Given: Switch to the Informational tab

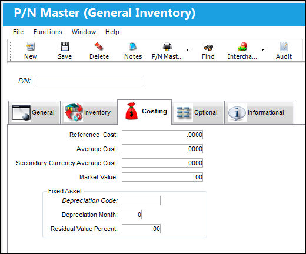Looking at the screenshot, I should [259, 112].
